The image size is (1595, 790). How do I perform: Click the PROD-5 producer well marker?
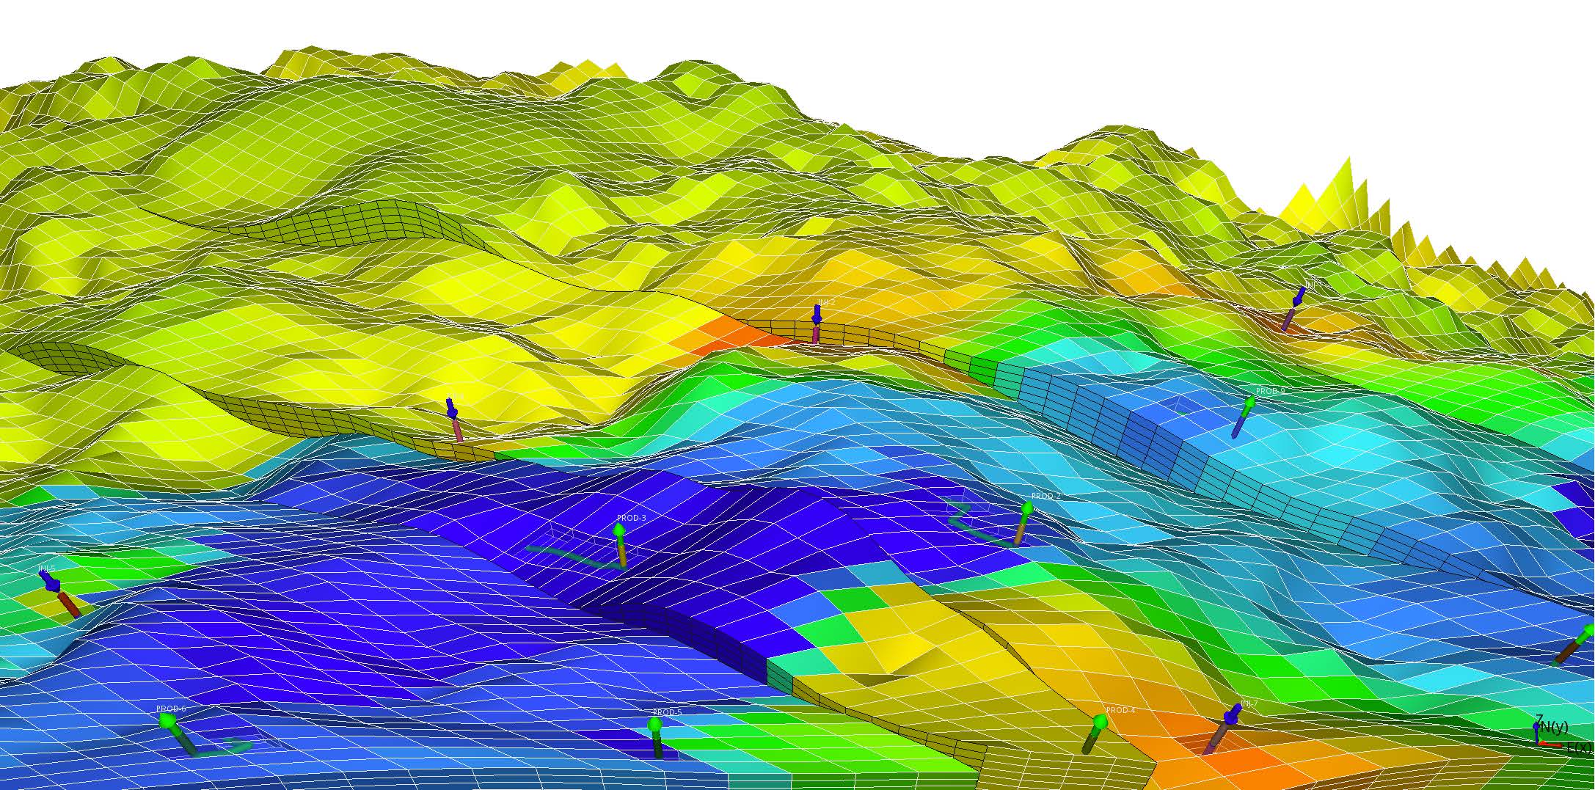coord(655,725)
